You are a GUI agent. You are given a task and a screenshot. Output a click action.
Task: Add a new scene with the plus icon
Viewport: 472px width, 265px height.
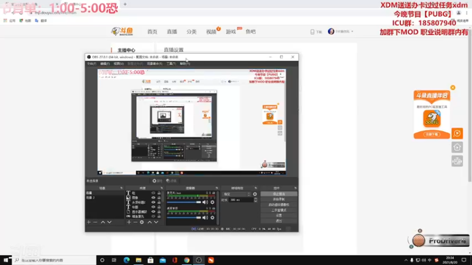pos(88,222)
